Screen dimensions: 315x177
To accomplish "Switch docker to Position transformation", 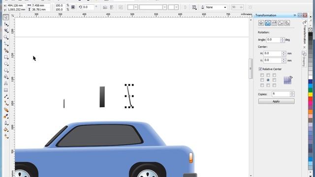I will (261, 23).
